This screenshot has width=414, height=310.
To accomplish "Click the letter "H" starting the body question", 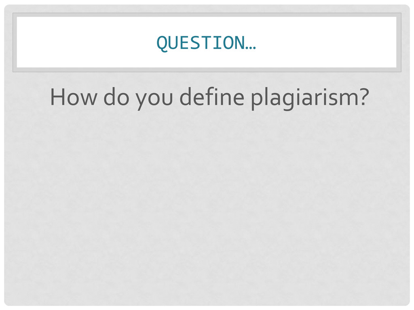I will click(x=57, y=97).
